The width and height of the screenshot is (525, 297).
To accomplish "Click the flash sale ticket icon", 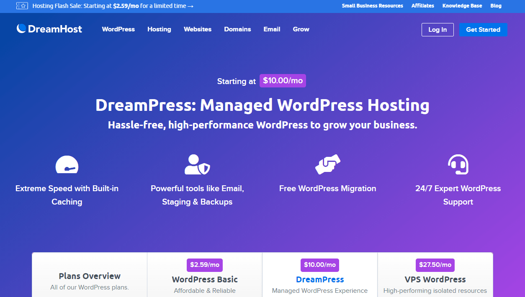I will pyautogui.click(x=22, y=6).
